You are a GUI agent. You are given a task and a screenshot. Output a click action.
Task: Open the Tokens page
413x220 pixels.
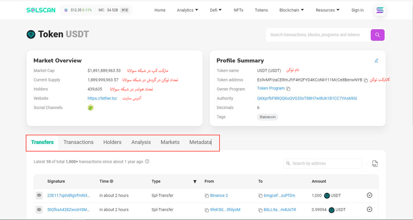tap(261, 10)
